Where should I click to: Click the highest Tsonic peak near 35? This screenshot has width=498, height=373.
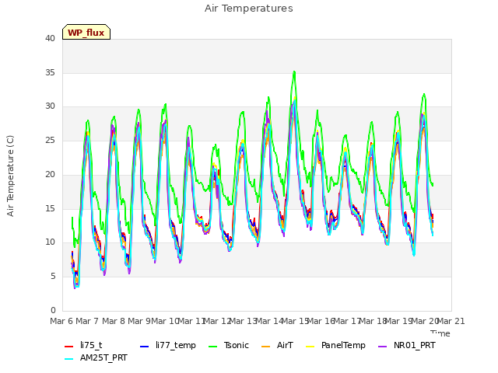pyautogui.click(x=294, y=73)
